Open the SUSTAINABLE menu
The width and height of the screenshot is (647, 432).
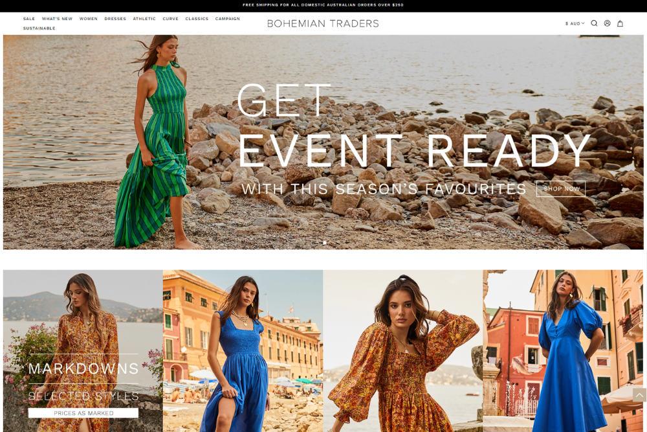(x=39, y=28)
